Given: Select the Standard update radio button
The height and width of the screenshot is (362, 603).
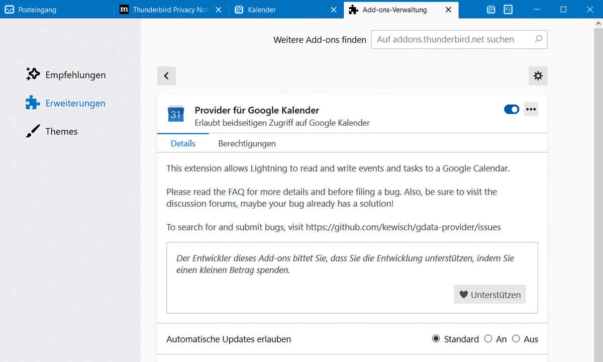Looking at the screenshot, I should (436, 339).
